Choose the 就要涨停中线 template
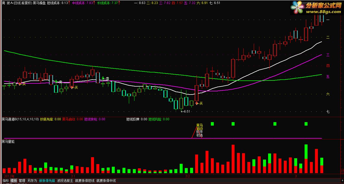This screenshot has height=184, width=344. 106,181
